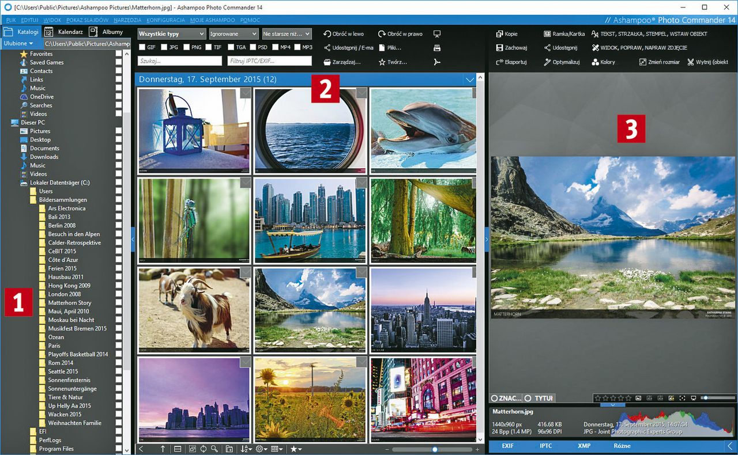The width and height of the screenshot is (738, 455).
Task: Click Obróć w prawo rotate-right tool
Action: (x=400, y=34)
